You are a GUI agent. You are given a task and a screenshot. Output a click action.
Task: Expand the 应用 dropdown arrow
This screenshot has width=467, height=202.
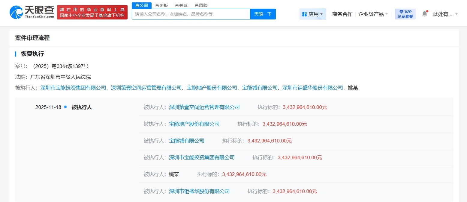click(322, 14)
